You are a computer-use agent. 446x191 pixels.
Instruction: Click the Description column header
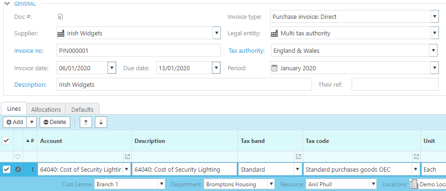point(185,141)
